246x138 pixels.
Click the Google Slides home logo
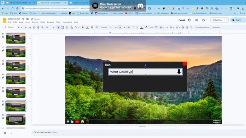(x=5, y=20)
